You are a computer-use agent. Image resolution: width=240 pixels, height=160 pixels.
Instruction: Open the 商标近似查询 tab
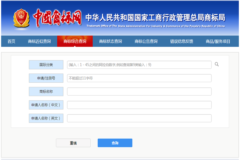[x=39, y=41]
